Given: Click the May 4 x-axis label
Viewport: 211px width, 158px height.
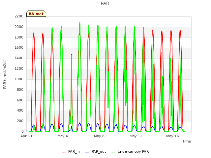Looking at the screenshot, I should (63, 136).
